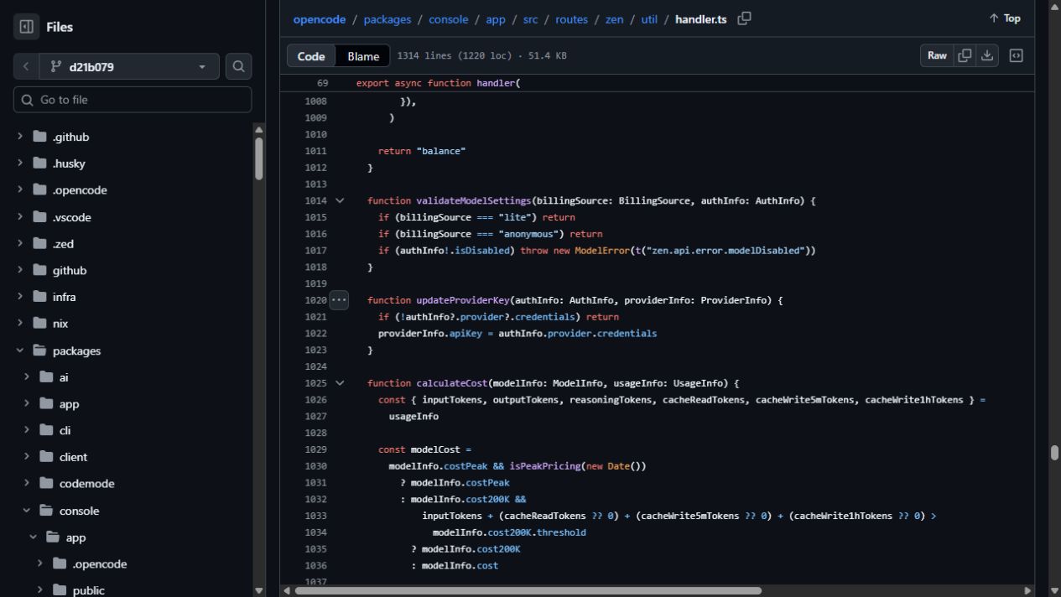Click the .husky folder icon
The image size is (1061, 597).
[x=39, y=164]
